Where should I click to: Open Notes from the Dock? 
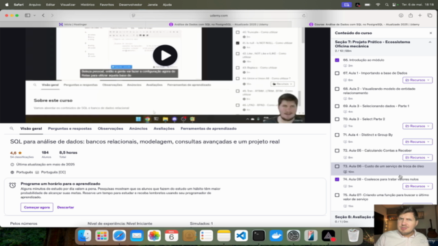click(224, 236)
